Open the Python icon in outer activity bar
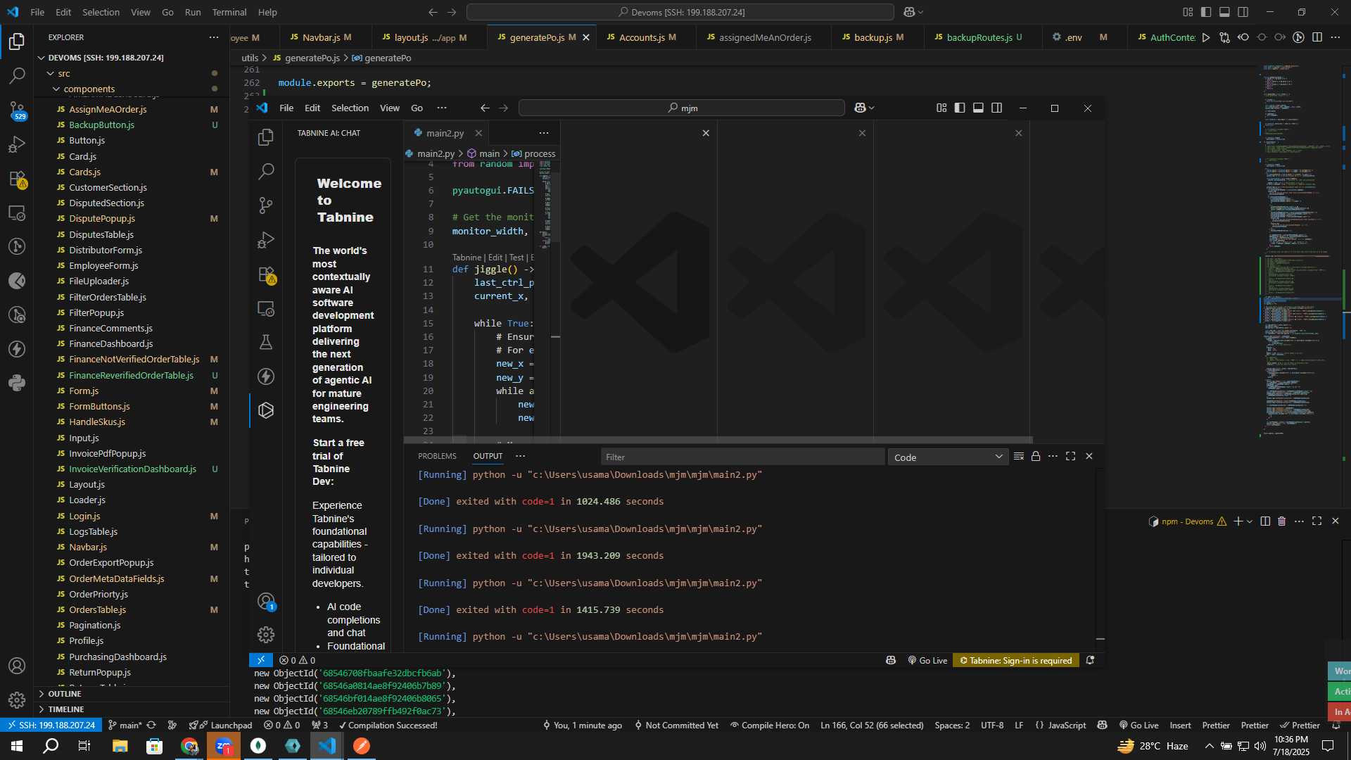 coord(17,384)
